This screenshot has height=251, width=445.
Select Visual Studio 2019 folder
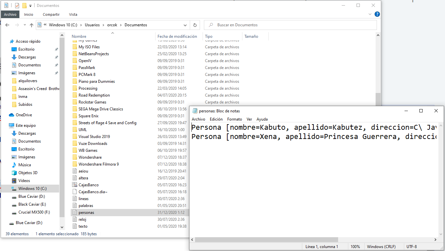pos(94,137)
